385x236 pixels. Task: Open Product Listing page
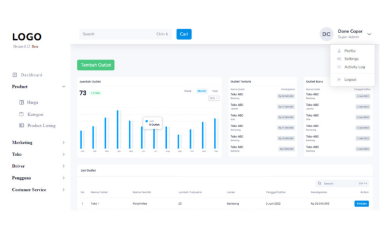tap(42, 126)
